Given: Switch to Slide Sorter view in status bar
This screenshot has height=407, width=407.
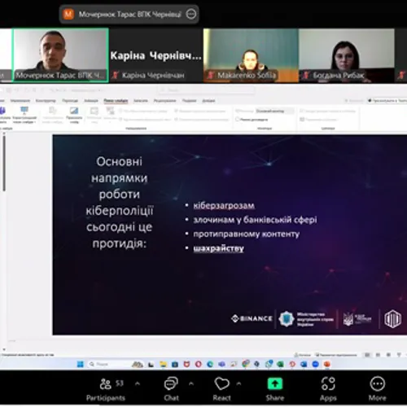Looking at the screenshot, I should tap(378, 355).
